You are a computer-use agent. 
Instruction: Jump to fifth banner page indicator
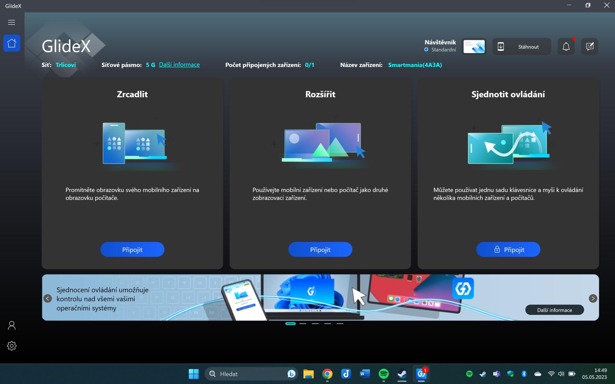coord(340,324)
